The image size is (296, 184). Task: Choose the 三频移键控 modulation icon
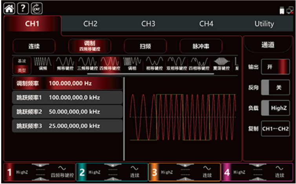click(87, 64)
